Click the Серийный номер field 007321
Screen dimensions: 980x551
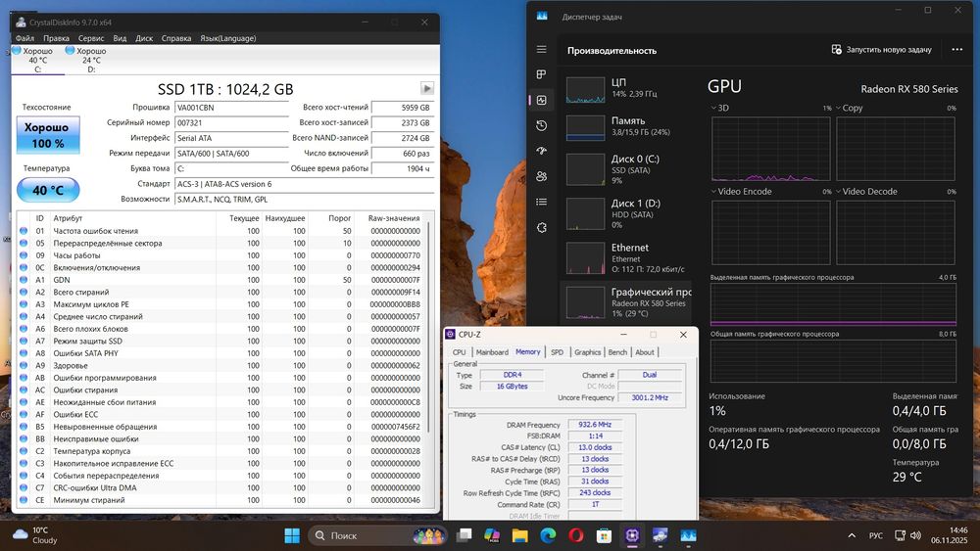tap(231, 123)
